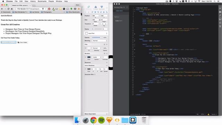
Task: Align layer to vertical middle in Sketch inspector
Action: [104, 12]
